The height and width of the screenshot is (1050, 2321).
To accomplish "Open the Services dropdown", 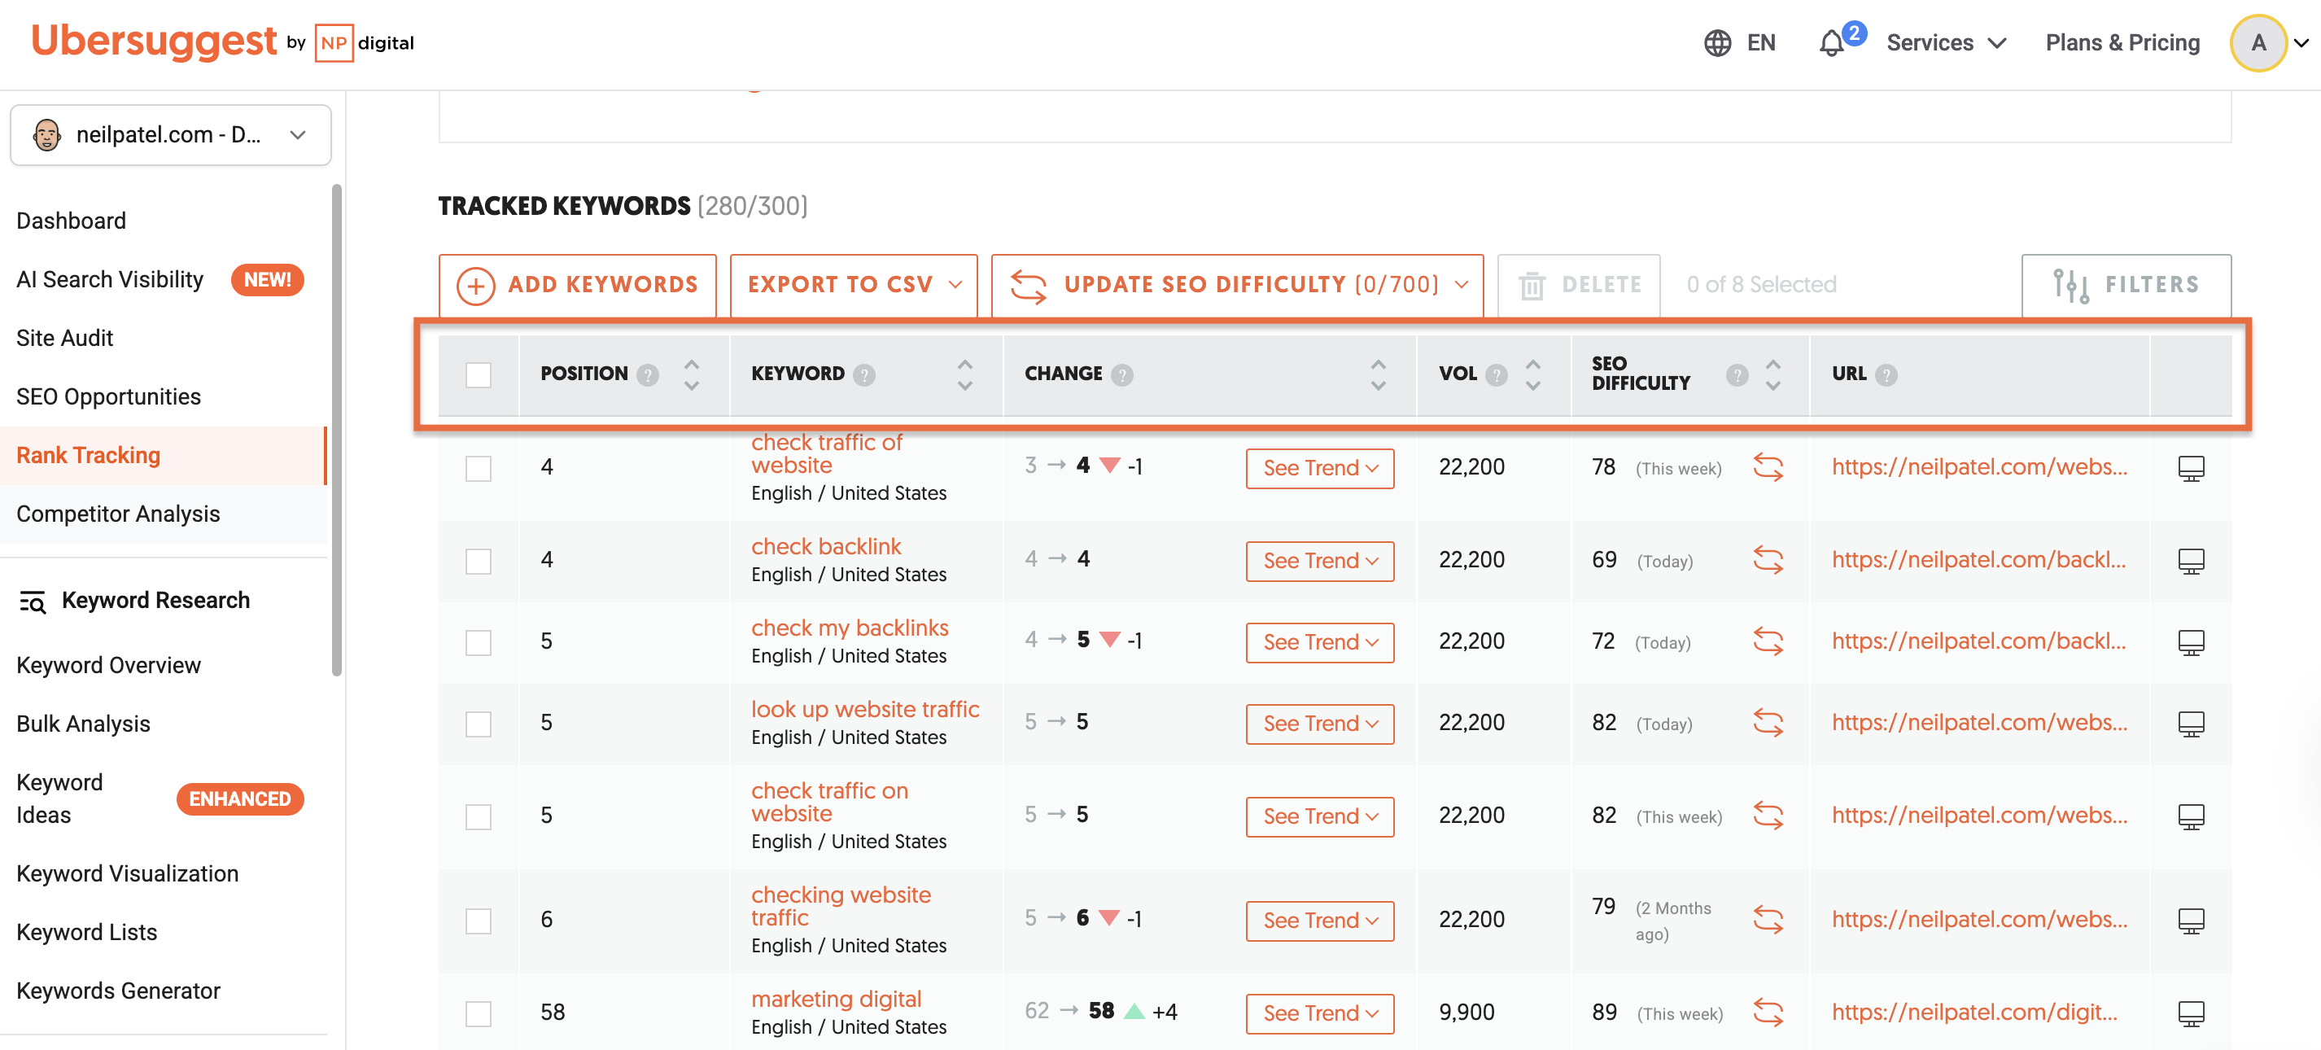I will [1946, 42].
